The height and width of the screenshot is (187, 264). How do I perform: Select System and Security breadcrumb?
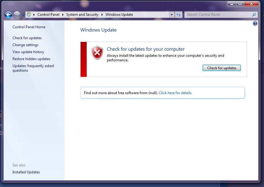82,15
